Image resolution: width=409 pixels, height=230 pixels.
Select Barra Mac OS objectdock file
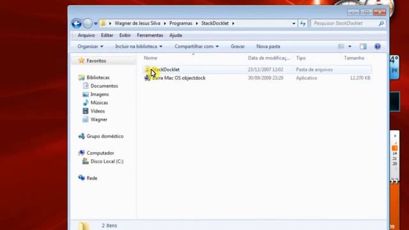(x=179, y=78)
